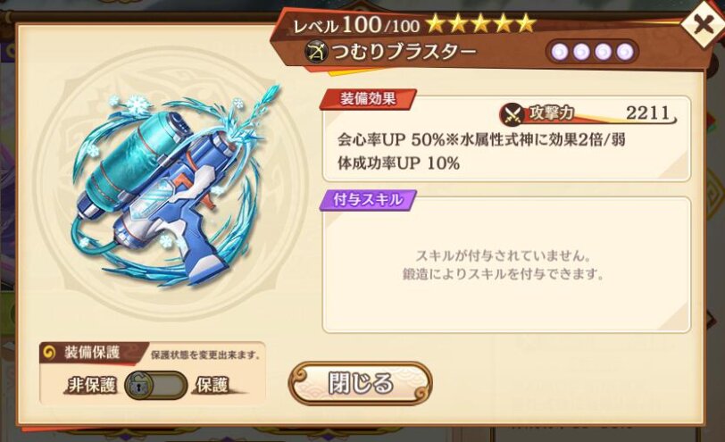Select the 保護 protected option
Screen dimensions: 725x442
pyautogui.click(x=212, y=385)
